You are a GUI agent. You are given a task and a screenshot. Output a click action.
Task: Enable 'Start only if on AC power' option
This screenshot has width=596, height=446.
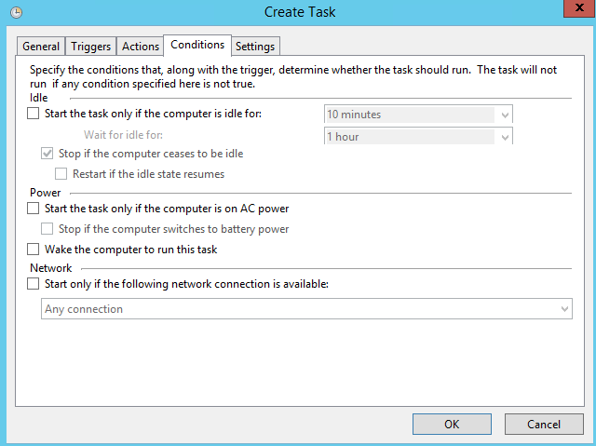[x=34, y=209]
